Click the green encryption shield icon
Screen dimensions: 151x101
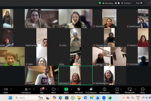pyautogui.click(x=100, y=3)
